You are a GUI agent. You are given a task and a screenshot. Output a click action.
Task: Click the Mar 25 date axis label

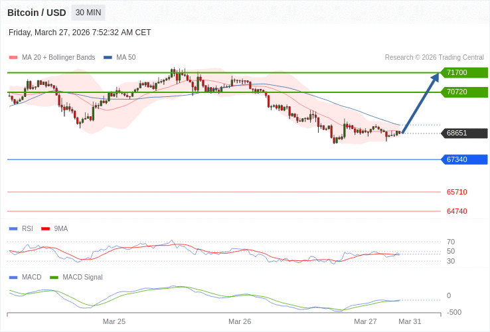point(114,321)
